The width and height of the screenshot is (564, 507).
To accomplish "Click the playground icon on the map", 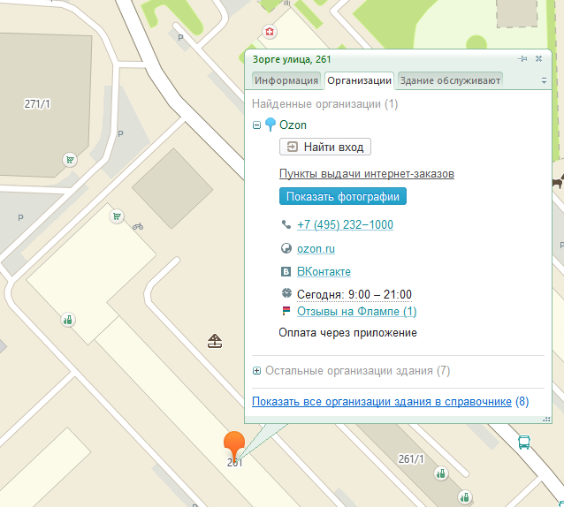I will point(215,341).
